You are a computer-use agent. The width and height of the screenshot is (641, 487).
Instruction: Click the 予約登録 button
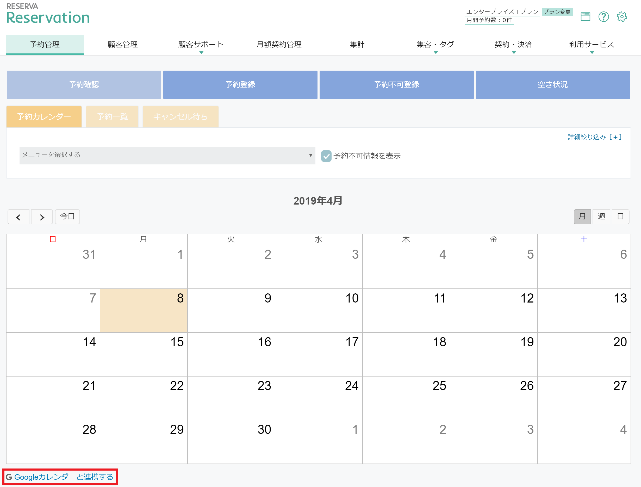click(x=240, y=85)
